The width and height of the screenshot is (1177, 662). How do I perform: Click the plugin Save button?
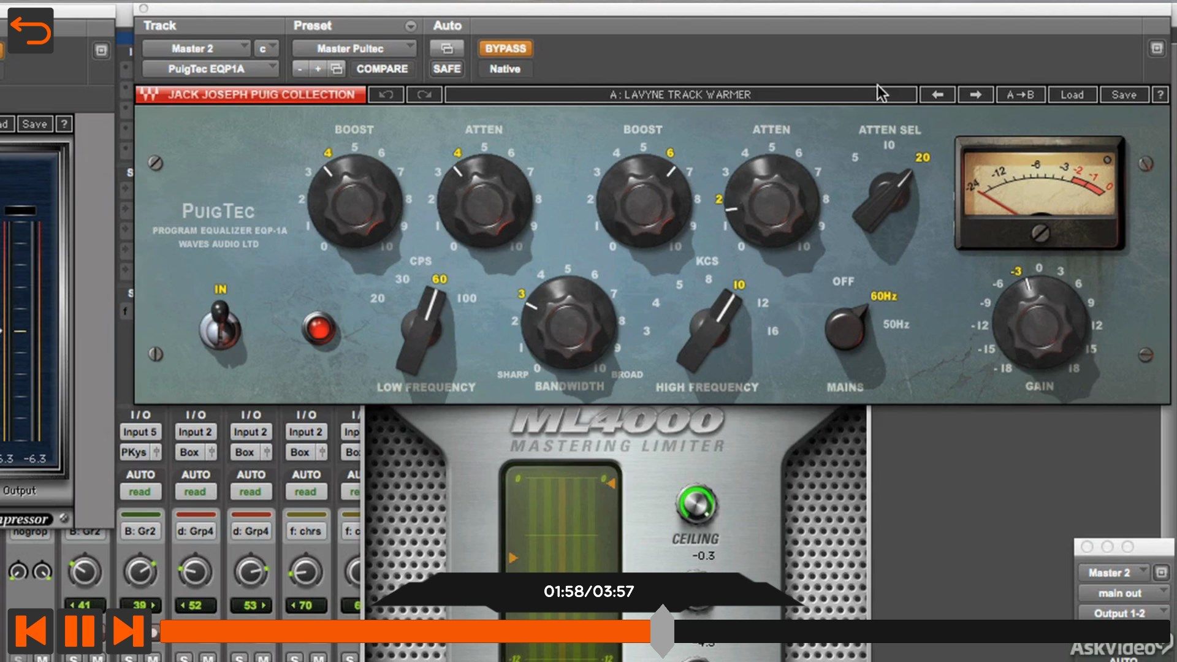coord(1124,94)
